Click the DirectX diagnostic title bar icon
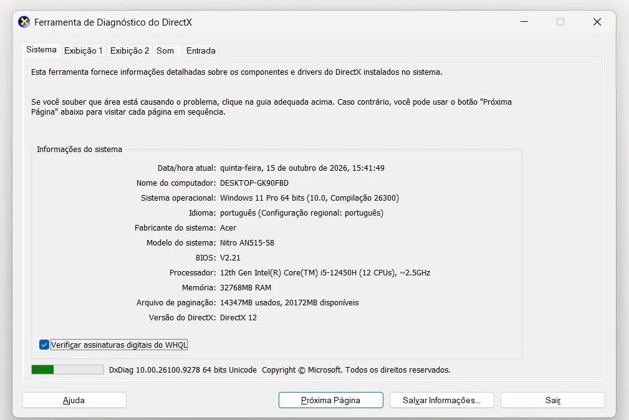Screen dimensions: 629x420 (24, 22)
